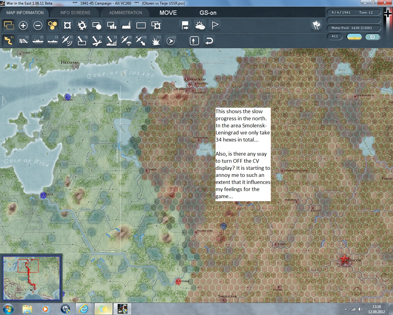Select the F9 air transport icon

(126, 41)
